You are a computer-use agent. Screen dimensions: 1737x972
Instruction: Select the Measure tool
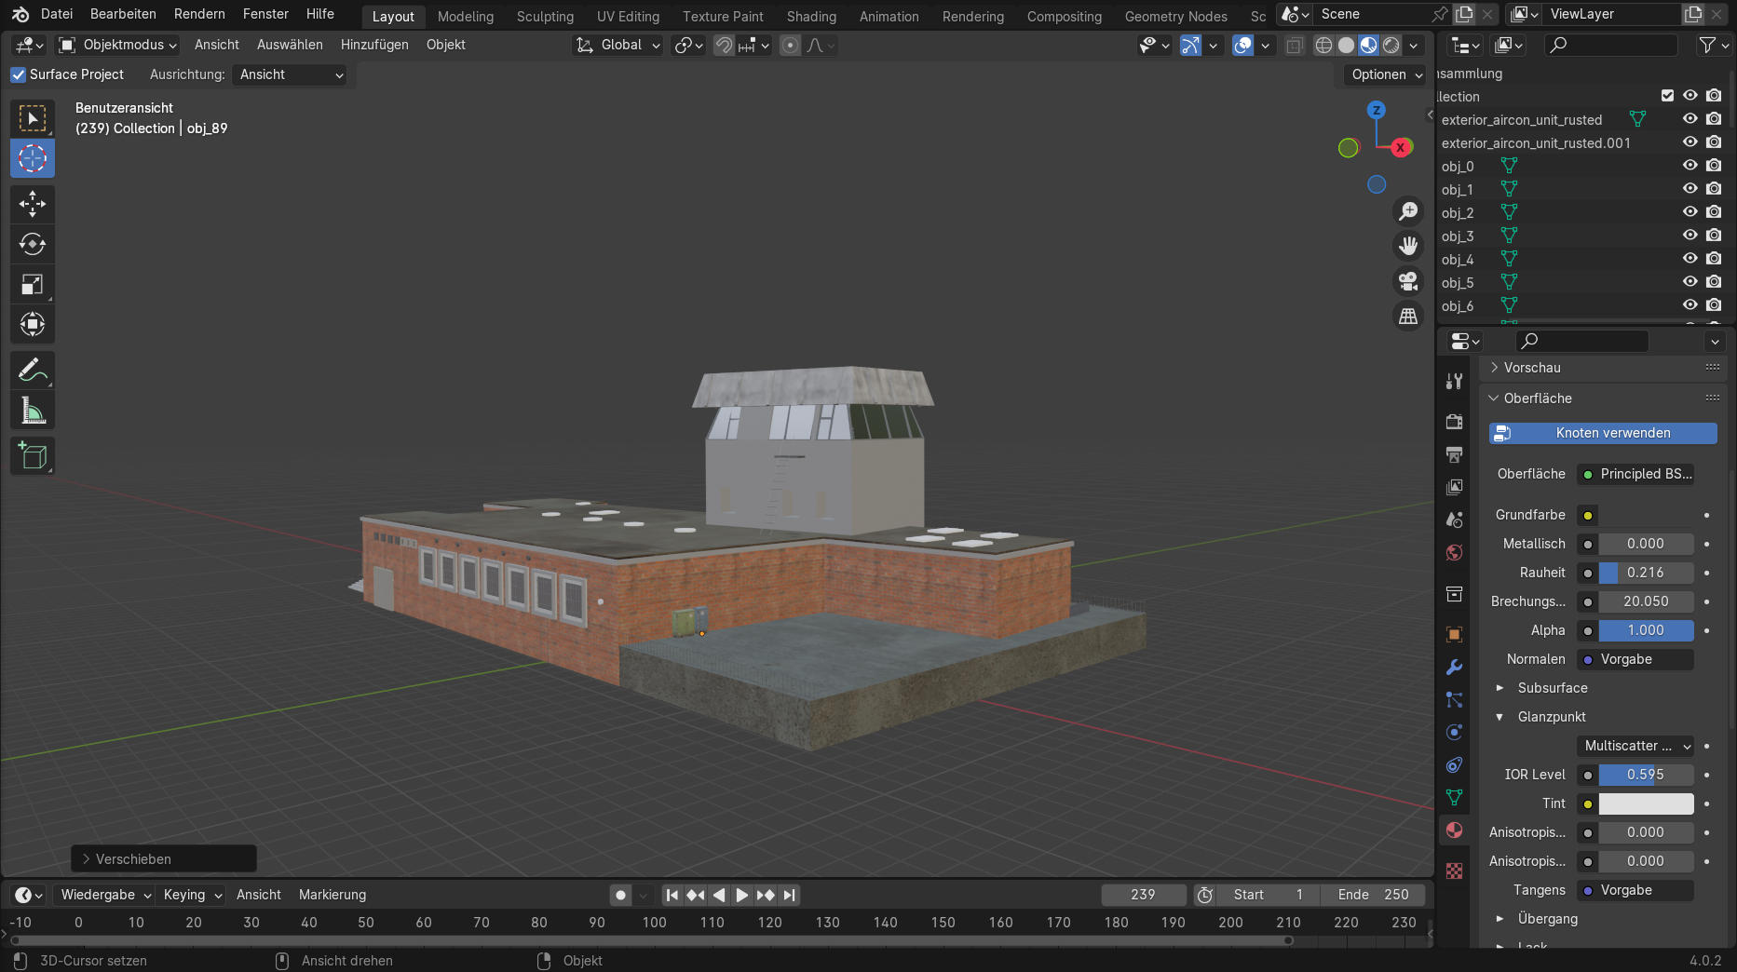point(33,411)
